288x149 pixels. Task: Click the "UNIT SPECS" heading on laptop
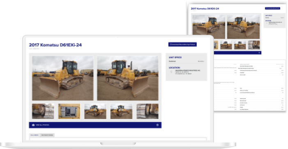pos(175,57)
